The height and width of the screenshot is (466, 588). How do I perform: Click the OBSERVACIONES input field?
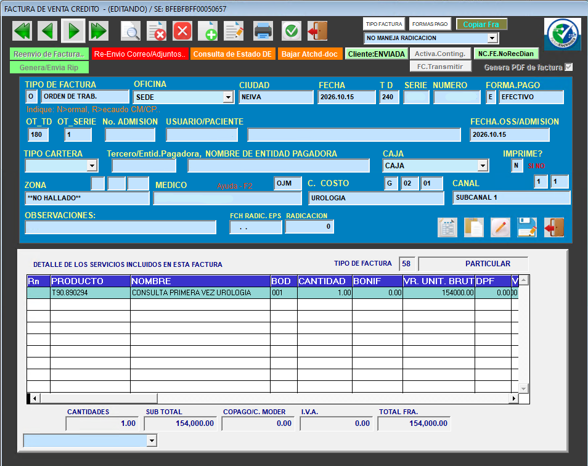(120, 227)
